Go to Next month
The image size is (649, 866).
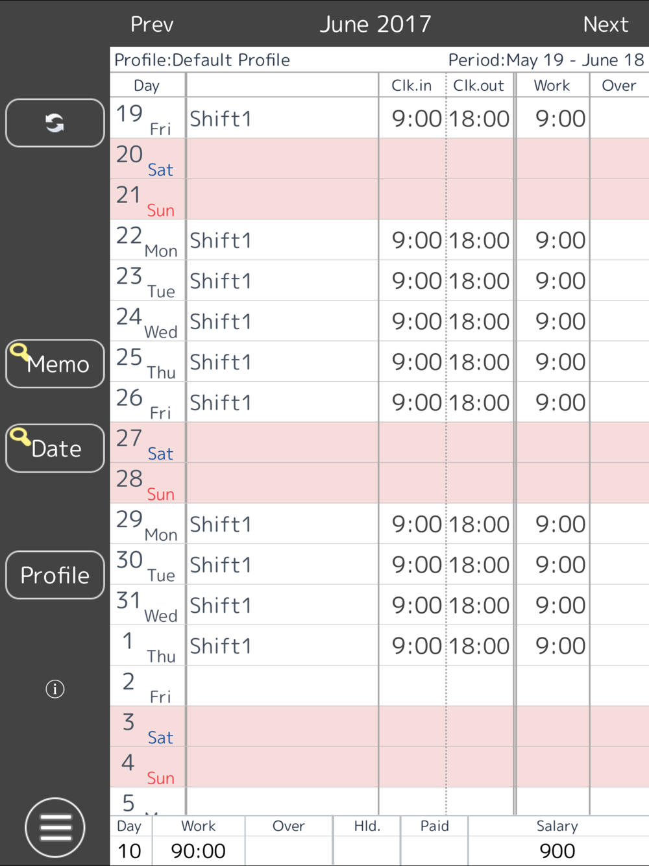coord(606,24)
